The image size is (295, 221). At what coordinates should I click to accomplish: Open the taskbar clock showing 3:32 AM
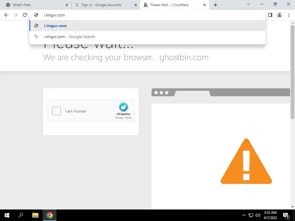(x=270, y=215)
